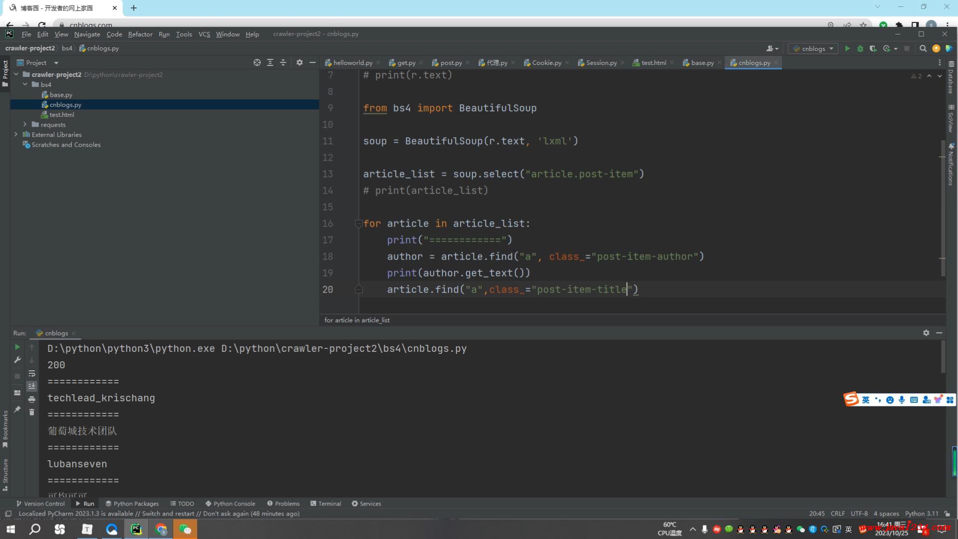Click the Rerun icon in Run panel
The width and height of the screenshot is (958, 539).
[17, 347]
